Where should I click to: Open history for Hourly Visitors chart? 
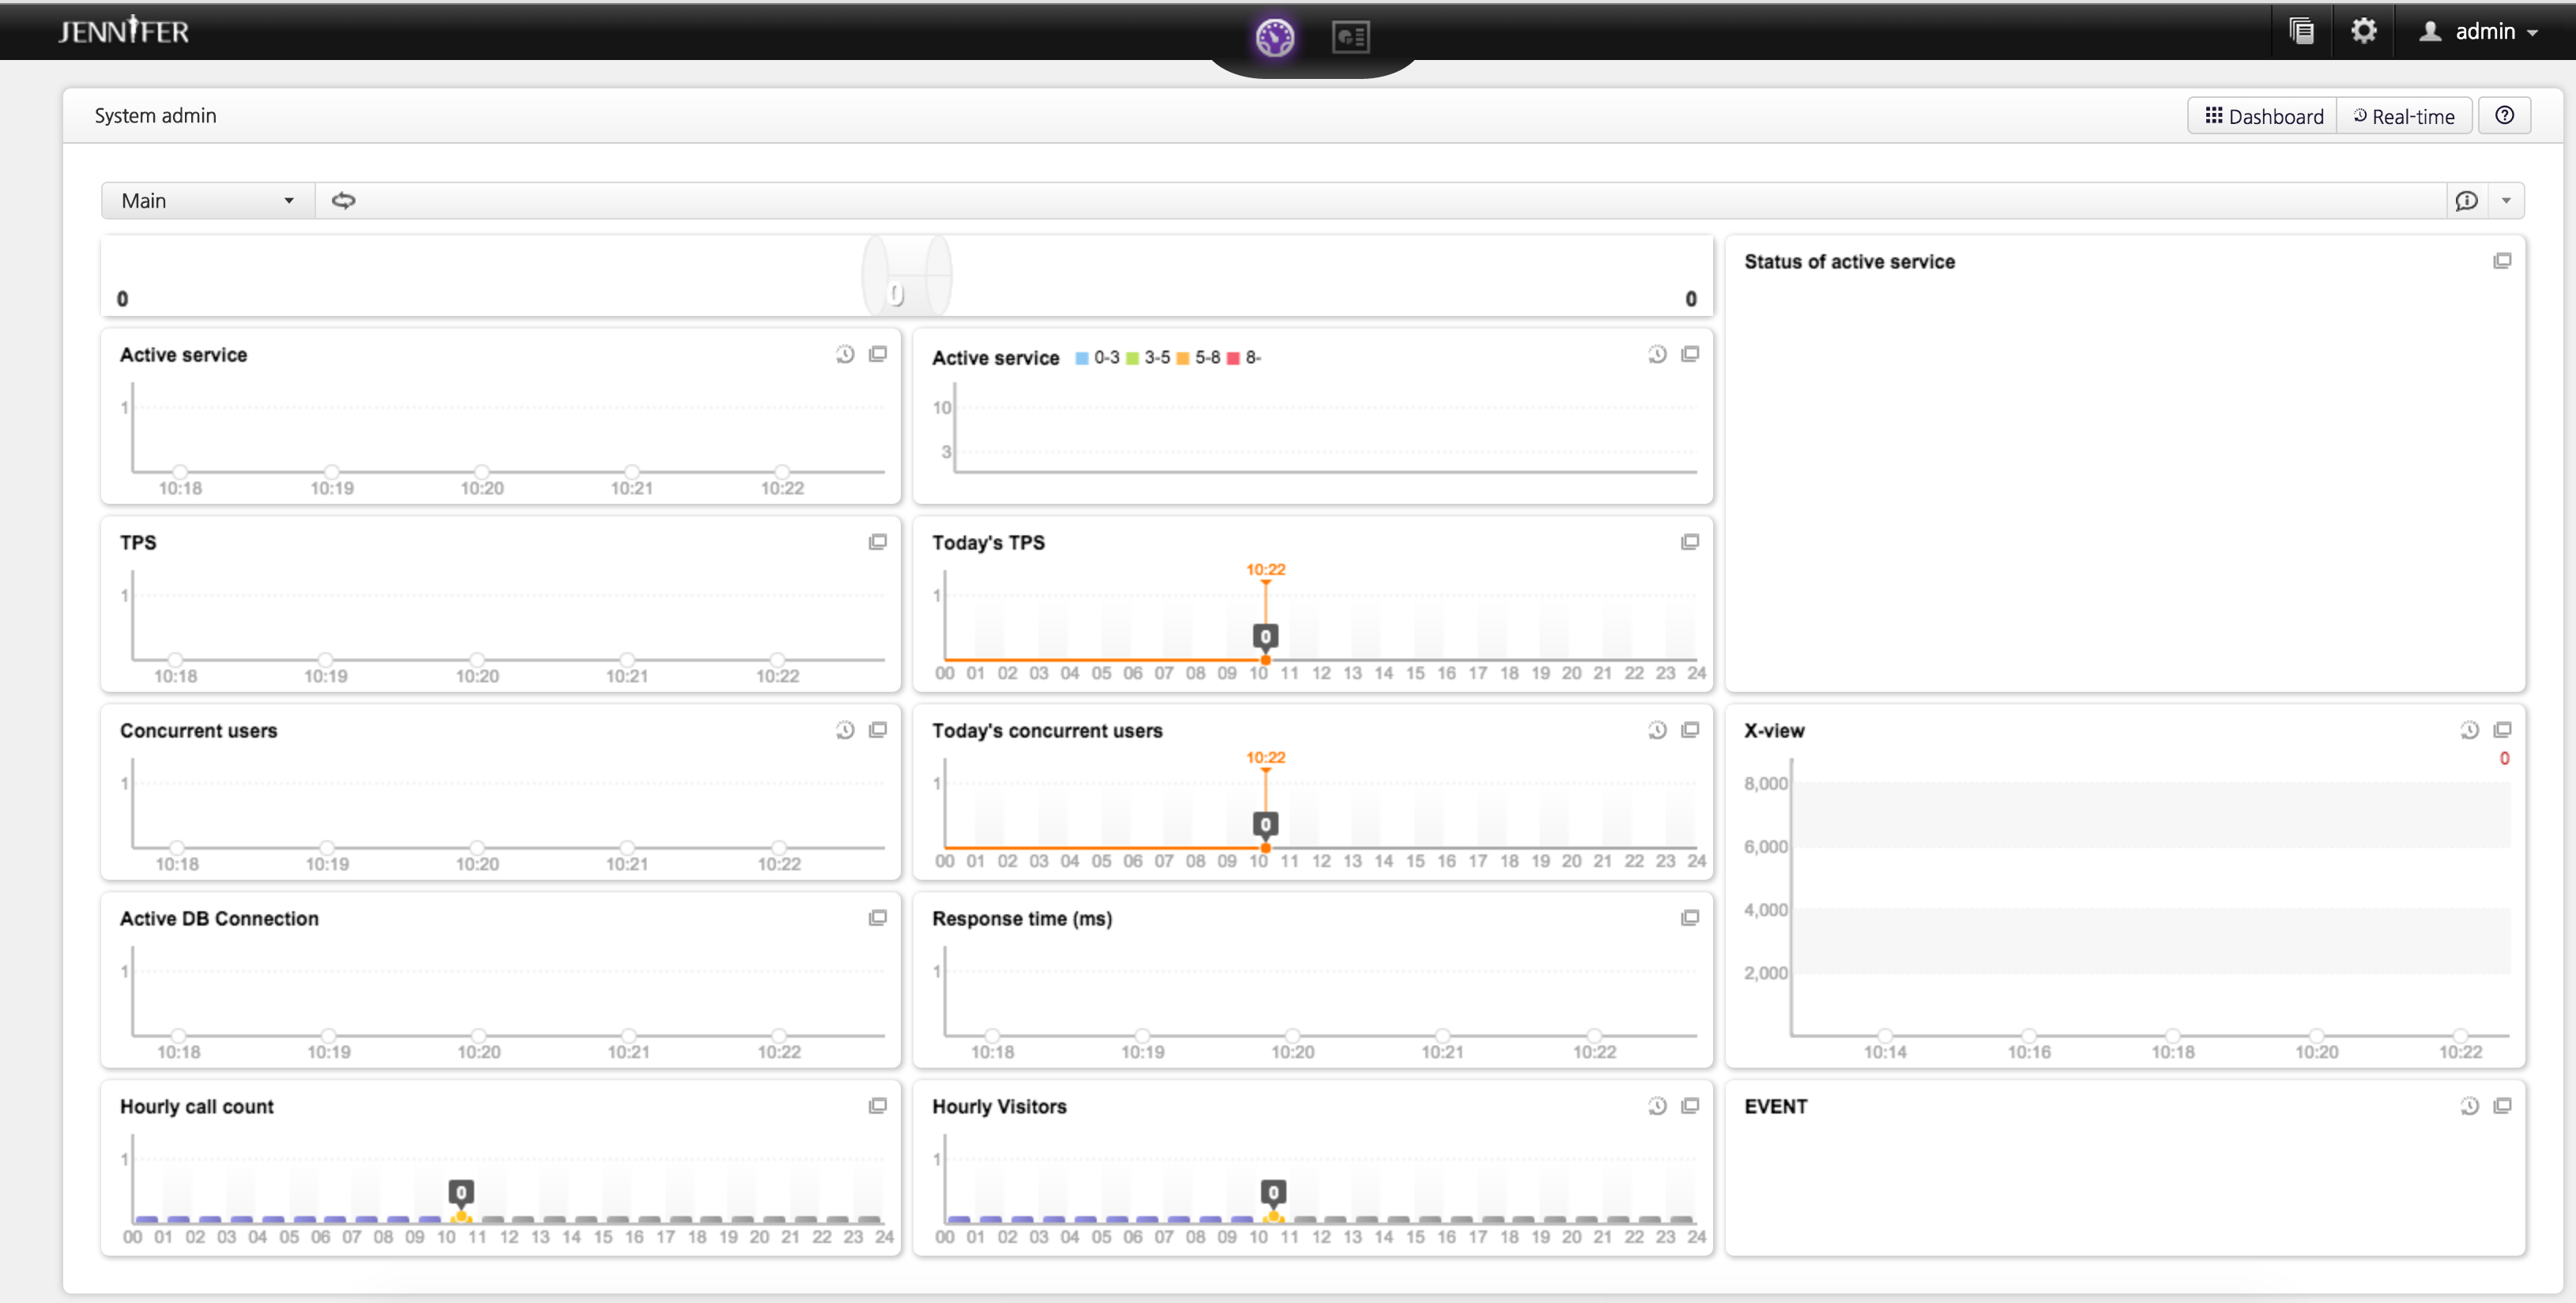point(1657,1105)
